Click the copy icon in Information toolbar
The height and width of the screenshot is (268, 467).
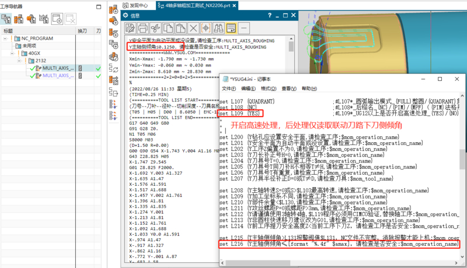[x=168, y=27]
